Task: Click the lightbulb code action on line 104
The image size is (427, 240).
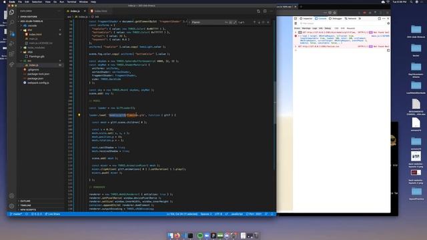Action: click(x=79, y=115)
